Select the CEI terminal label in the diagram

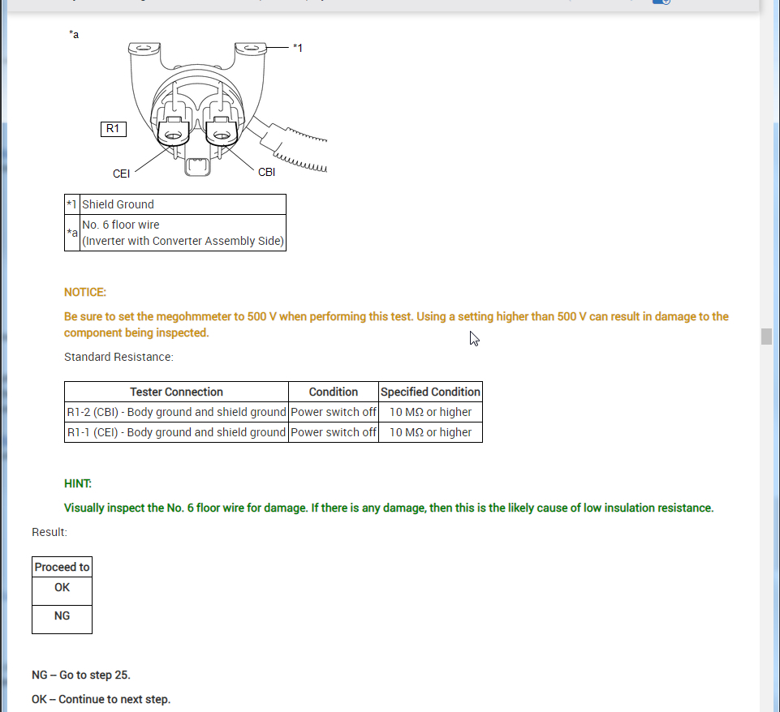122,174
